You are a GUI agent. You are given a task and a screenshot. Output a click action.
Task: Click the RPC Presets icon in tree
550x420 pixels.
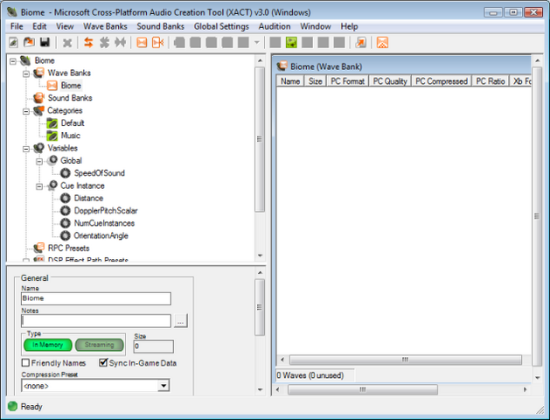(38, 248)
